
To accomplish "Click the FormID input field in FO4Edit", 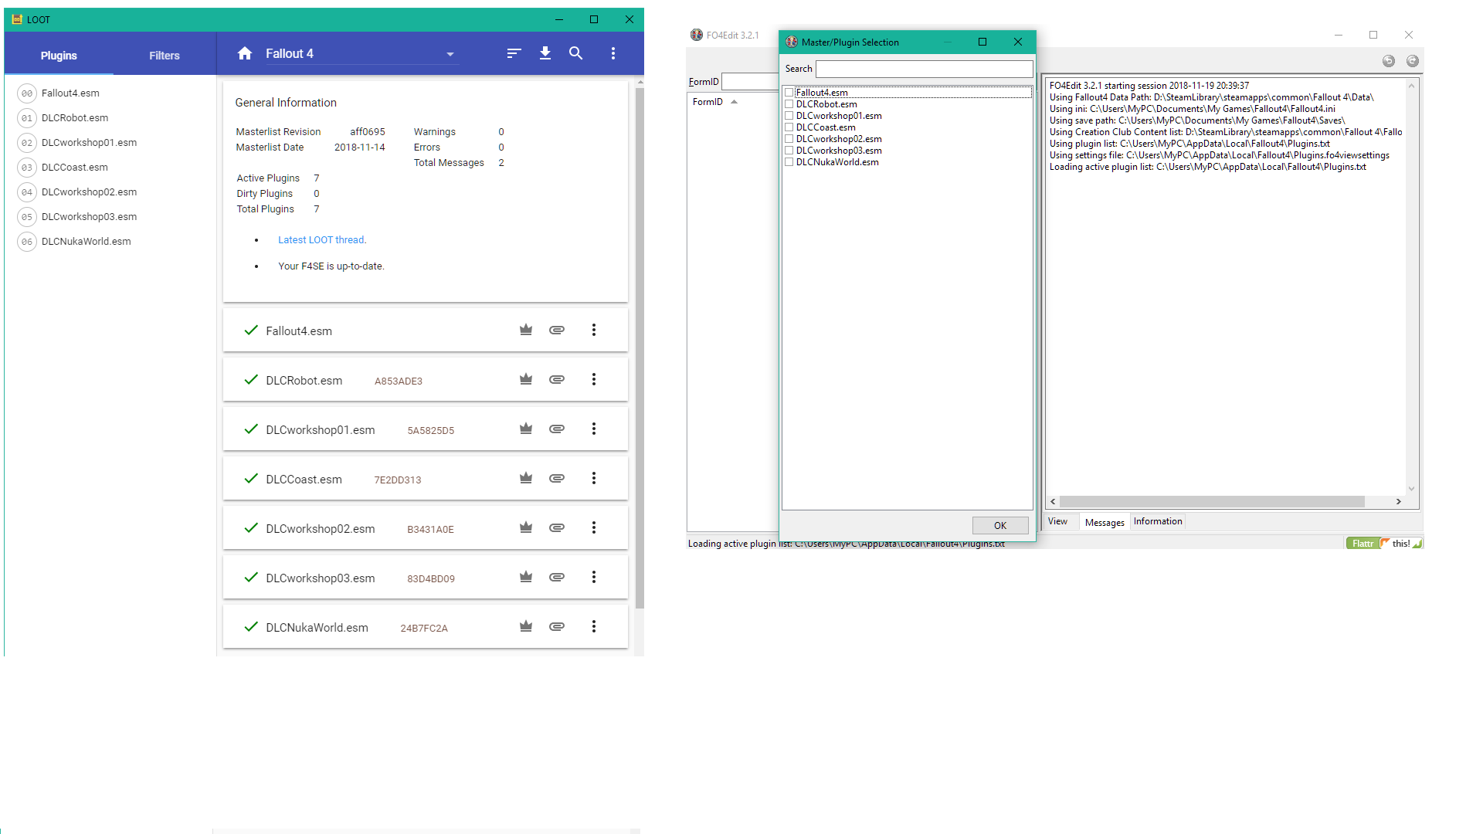I will pos(750,82).
